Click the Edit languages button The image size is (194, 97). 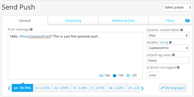[173, 88]
